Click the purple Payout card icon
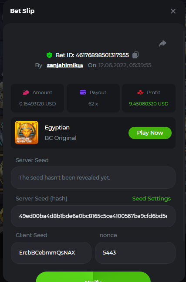Screen dimensions: 186x282 point(83,92)
